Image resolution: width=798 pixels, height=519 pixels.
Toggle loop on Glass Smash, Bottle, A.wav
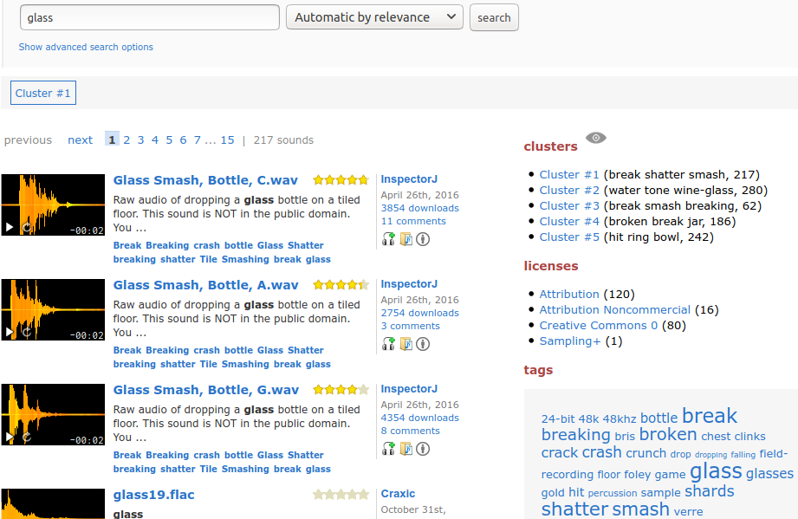coord(27,332)
